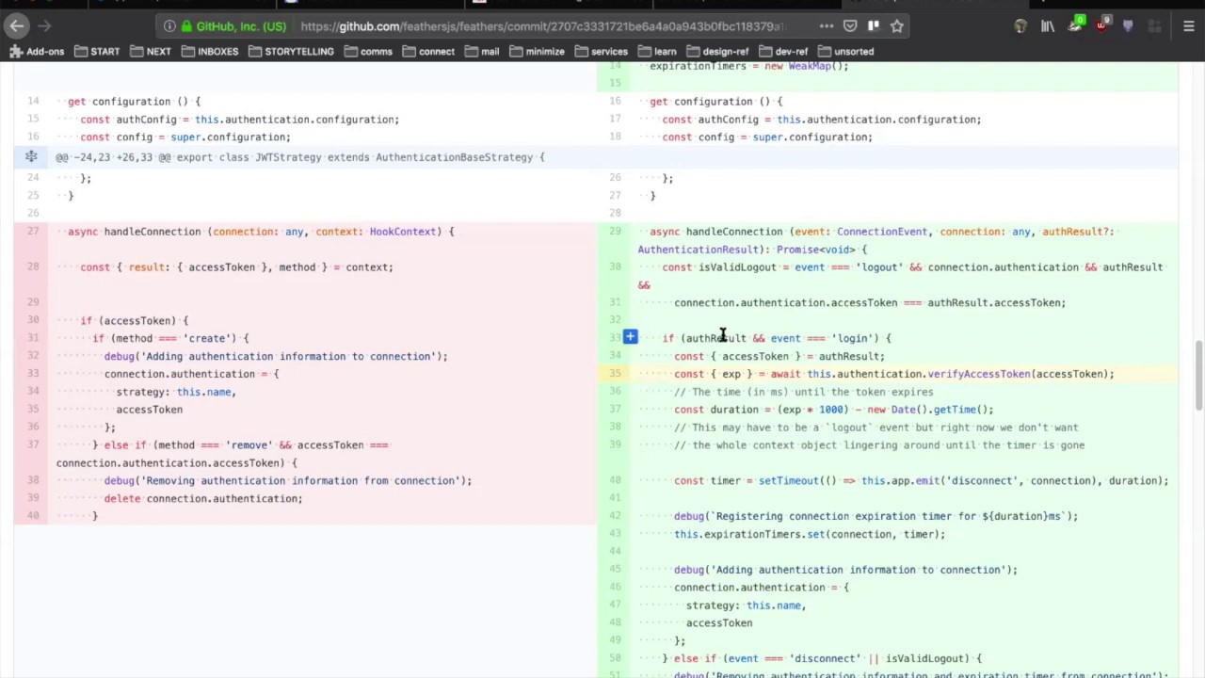Click the vertical page scrollbar thumb
Screen dimensions: 1205x678
coord(1198,377)
